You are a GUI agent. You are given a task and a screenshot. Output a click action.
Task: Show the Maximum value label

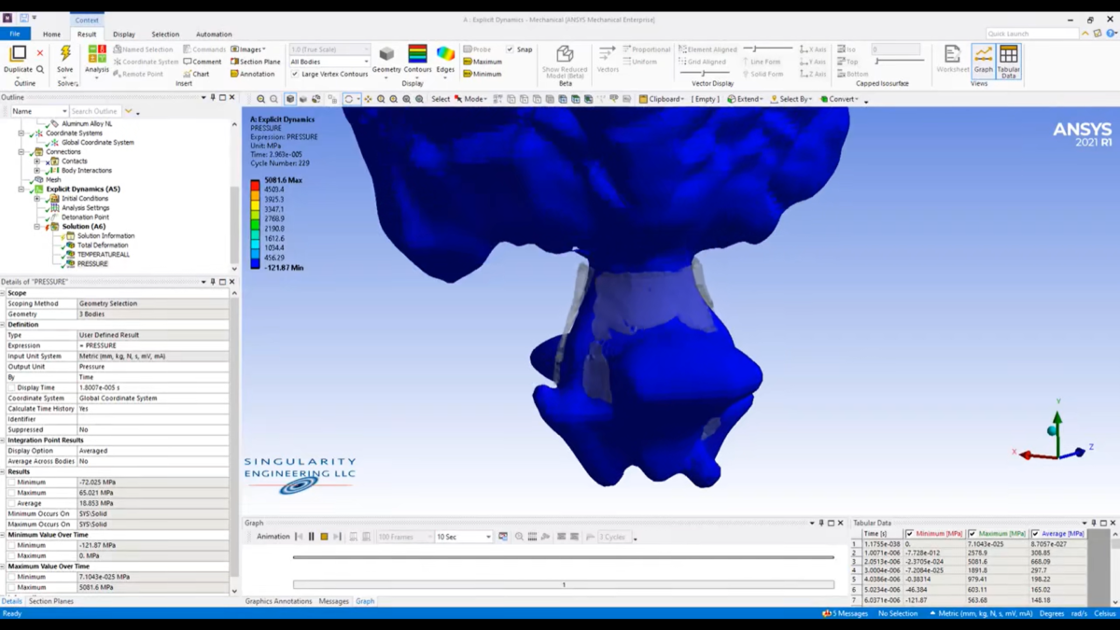483,62
